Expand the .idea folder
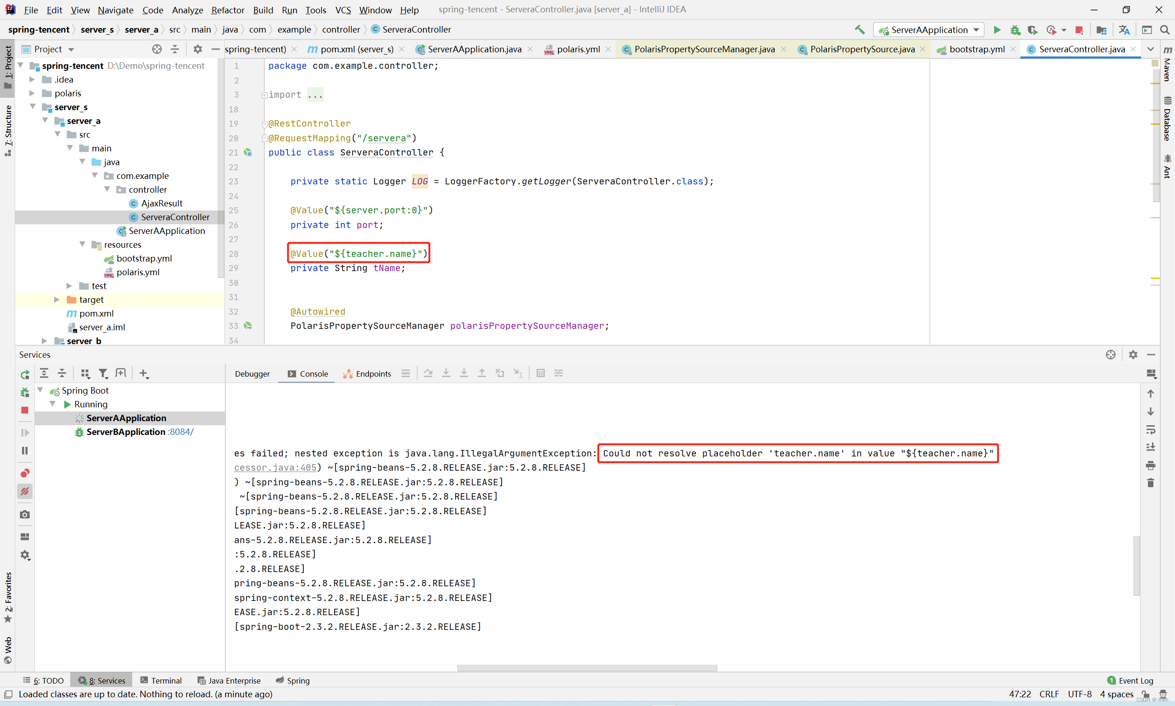 click(33, 79)
